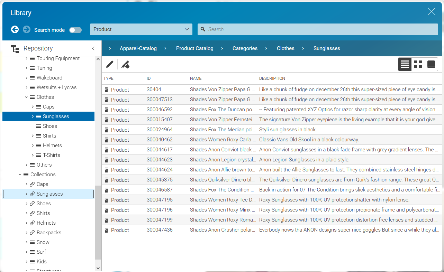
Task: Click the multi-edit pencil with star icon
Action: pyautogui.click(x=125, y=65)
